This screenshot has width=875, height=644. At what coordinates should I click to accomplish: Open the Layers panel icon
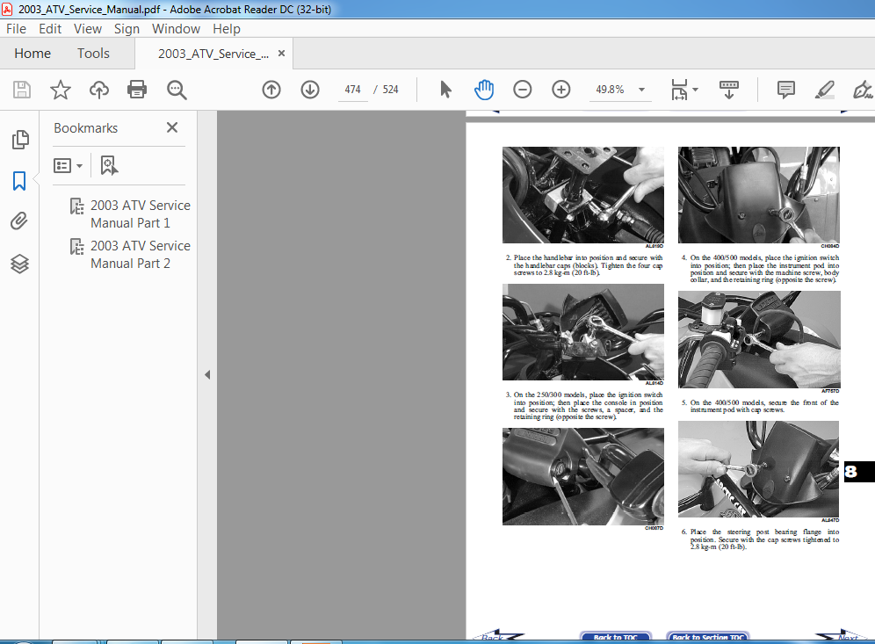click(19, 264)
